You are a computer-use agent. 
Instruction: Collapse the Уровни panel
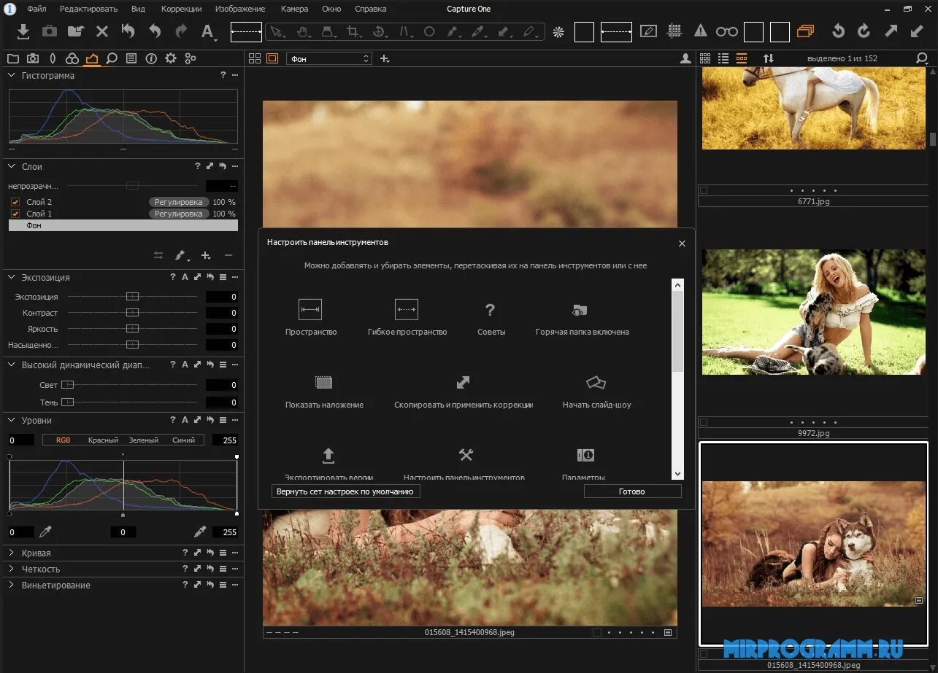click(x=12, y=420)
